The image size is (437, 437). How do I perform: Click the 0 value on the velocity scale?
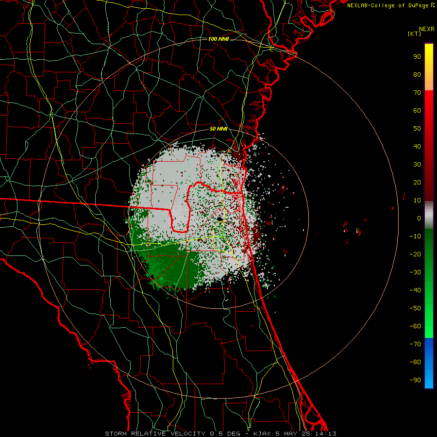point(419,218)
